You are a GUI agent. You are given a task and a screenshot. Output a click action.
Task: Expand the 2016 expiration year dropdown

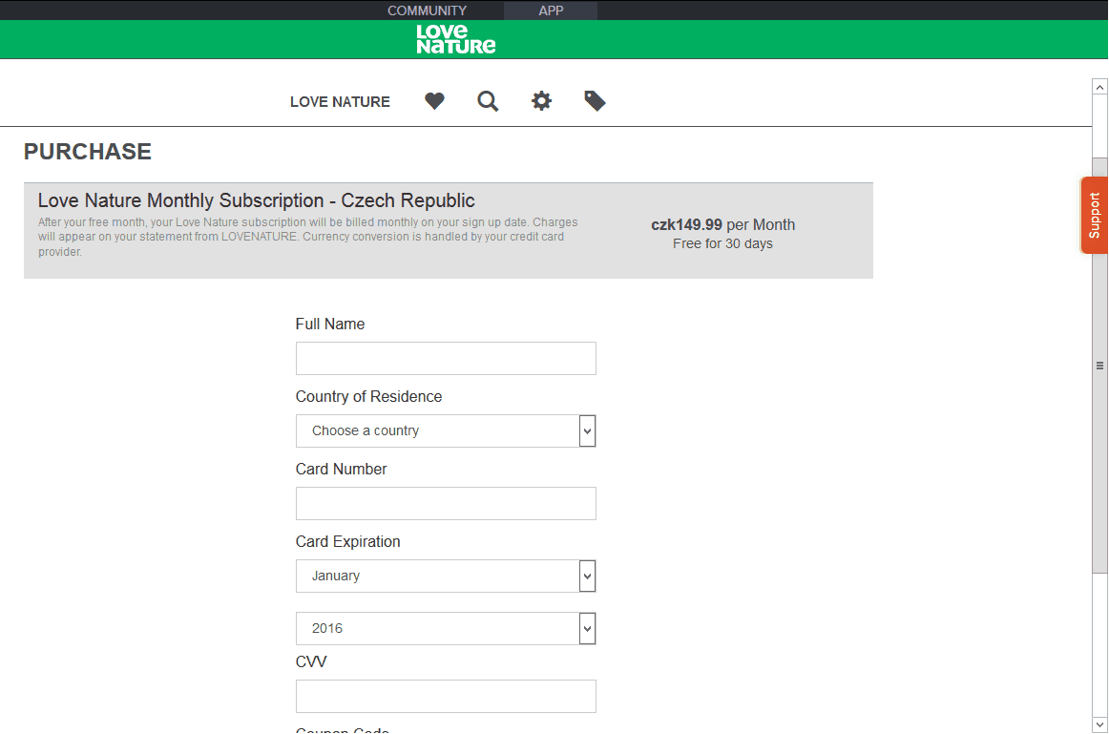click(x=446, y=628)
